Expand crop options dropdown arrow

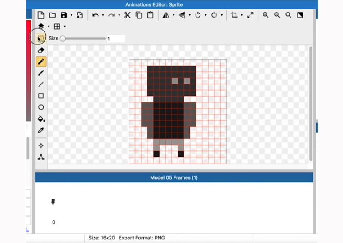coord(242,15)
